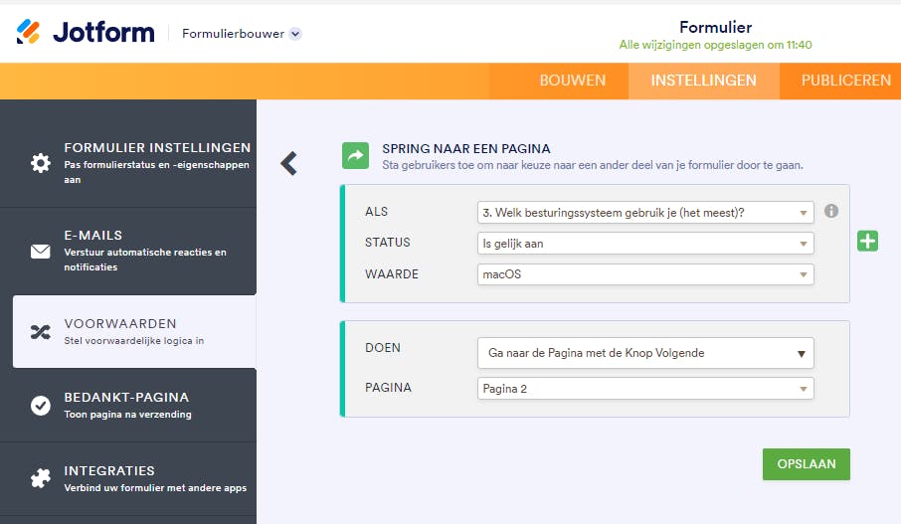Image resolution: width=901 pixels, height=524 pixels.
Task: Open the ALS question dropdown
Action: pos(645,213)
